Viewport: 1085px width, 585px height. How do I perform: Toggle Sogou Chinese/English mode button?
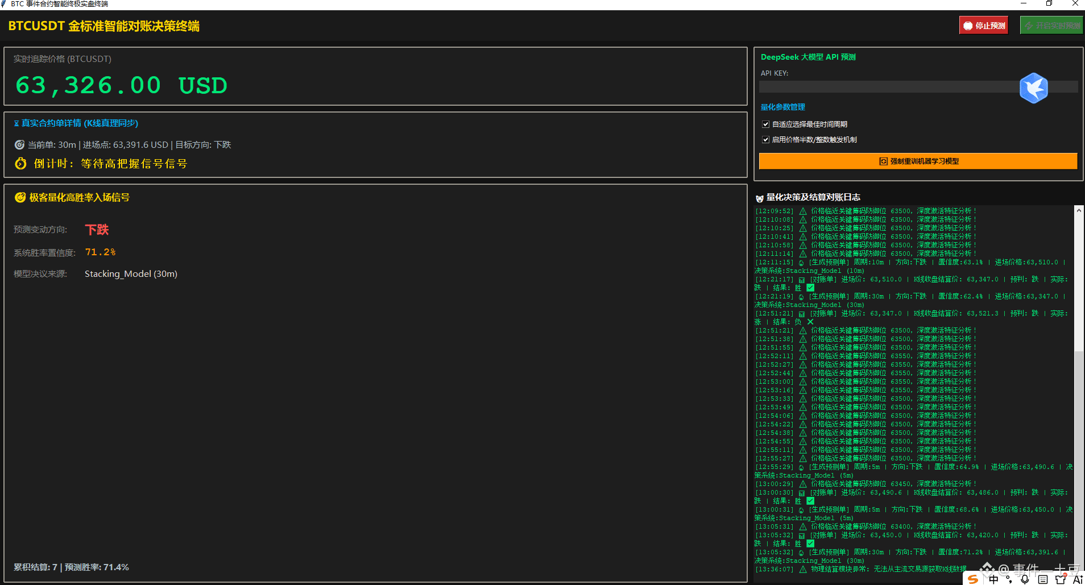coord(993,579)
